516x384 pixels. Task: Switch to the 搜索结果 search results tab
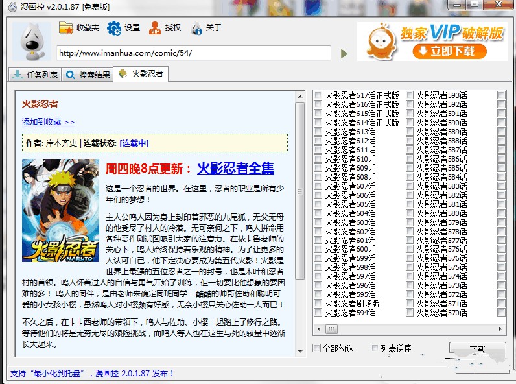pyautogui.click(x=88, y=75)
